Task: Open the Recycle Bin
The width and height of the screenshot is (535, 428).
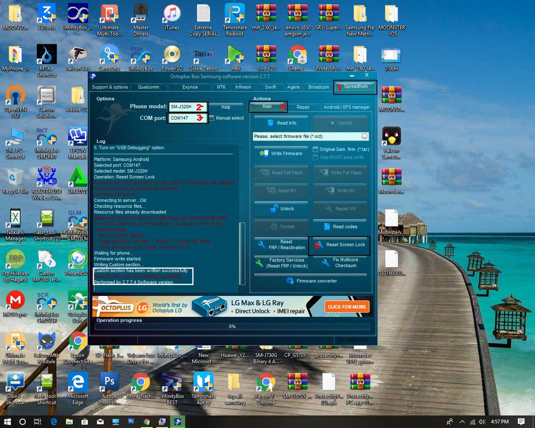Action: coord(16,181)
